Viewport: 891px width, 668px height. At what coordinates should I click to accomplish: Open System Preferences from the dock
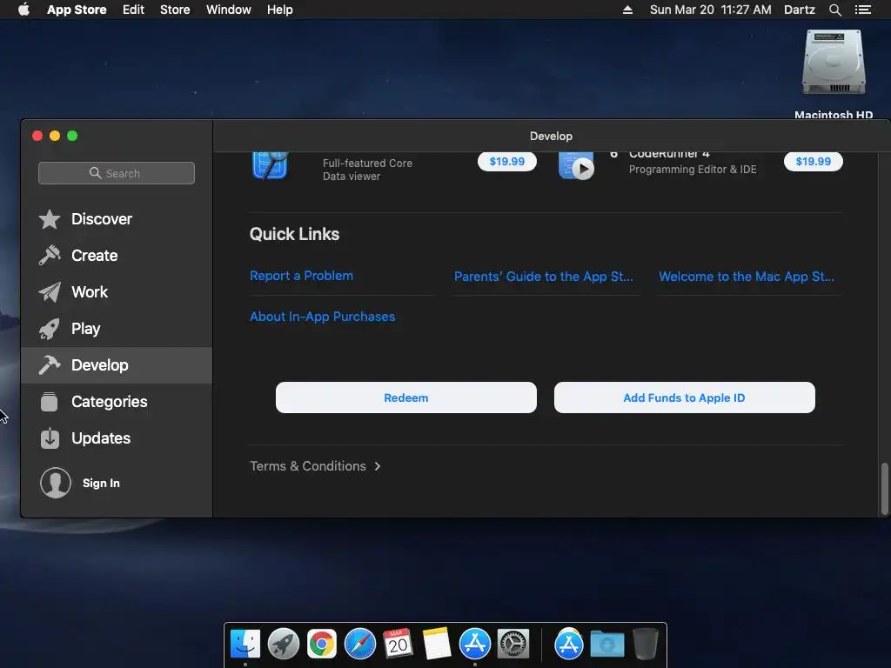point(513,645)
